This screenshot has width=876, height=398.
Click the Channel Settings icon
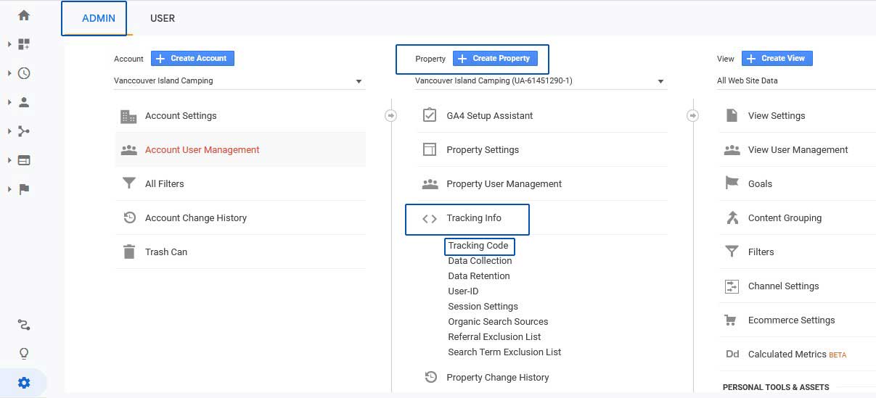tap(732, 286)
